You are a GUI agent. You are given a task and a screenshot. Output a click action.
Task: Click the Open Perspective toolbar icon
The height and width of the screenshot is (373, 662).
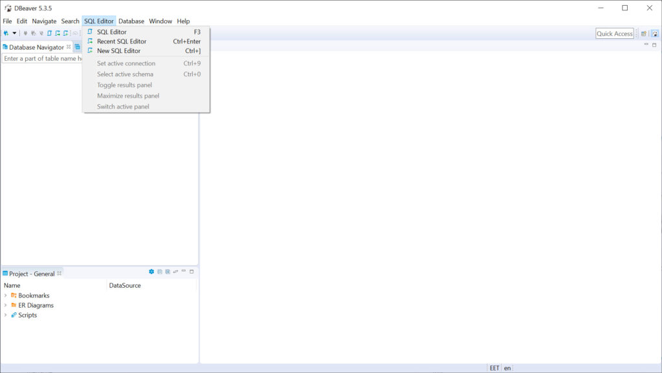point(643,34)
